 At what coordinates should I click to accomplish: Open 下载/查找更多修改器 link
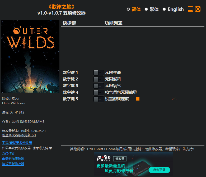tap(17, 143)
